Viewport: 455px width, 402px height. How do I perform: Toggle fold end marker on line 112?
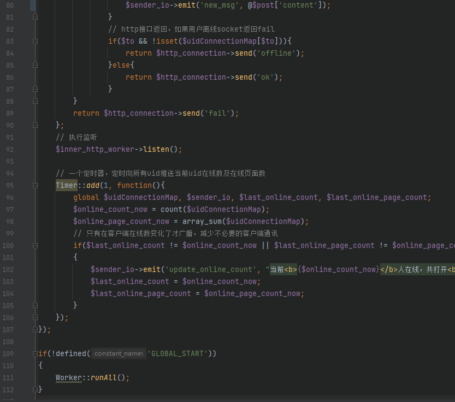[x=35, y=389]
